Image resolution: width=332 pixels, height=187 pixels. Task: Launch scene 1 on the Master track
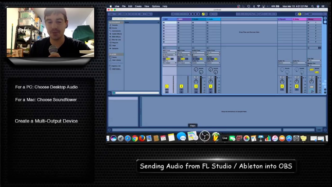click(x=308, y=23)
